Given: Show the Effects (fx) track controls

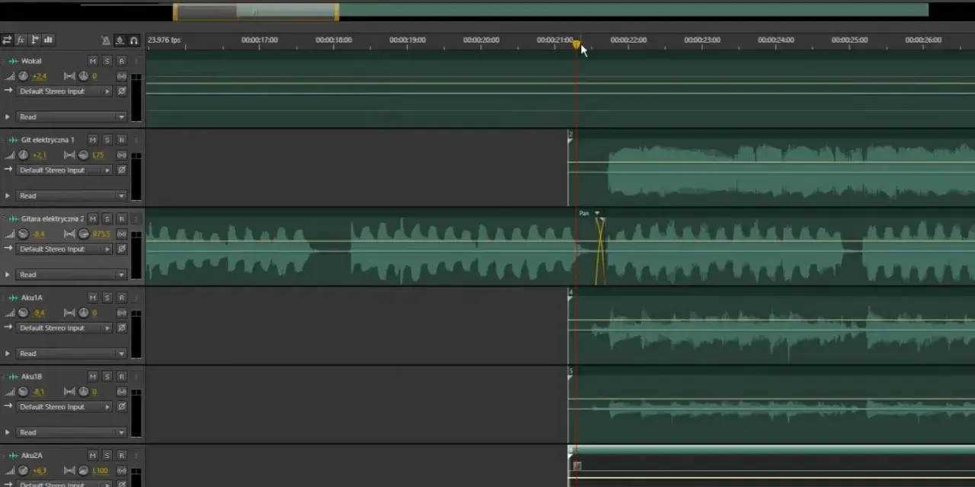Looking at the screenshot, I should [21, 40].
